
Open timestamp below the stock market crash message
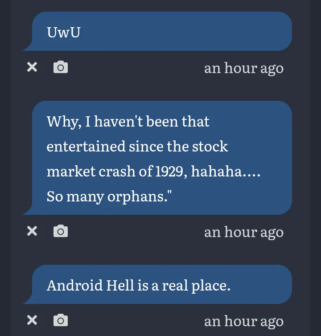tap(244, 232)
